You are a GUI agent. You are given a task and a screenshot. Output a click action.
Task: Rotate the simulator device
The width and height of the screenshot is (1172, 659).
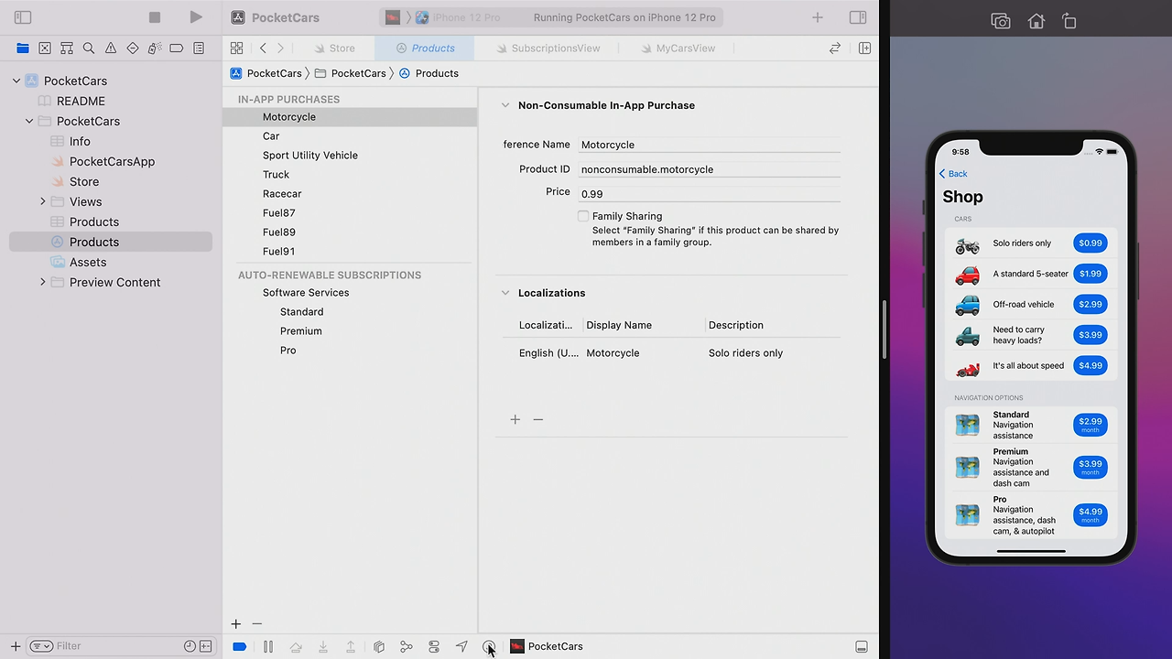coord(1069,21)
